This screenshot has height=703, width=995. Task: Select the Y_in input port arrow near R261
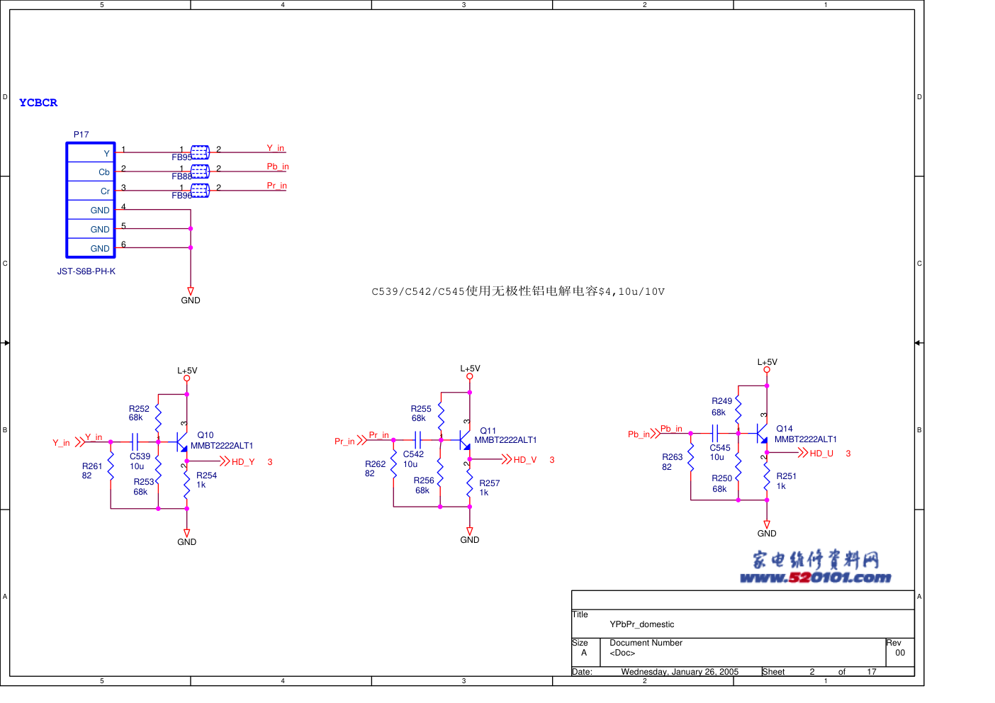click(80, 442)
